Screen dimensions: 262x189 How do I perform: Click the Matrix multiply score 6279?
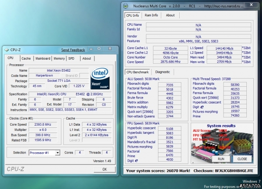(x=169, y=107)
